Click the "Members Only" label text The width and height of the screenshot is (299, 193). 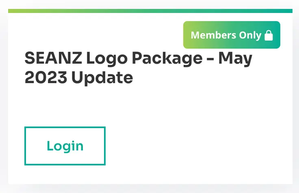[226, 35]
